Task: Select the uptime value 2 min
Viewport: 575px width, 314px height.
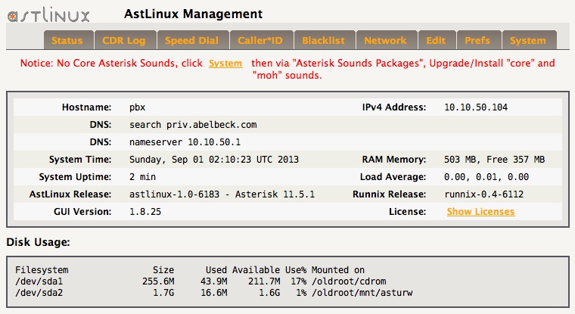Action: 143,177
